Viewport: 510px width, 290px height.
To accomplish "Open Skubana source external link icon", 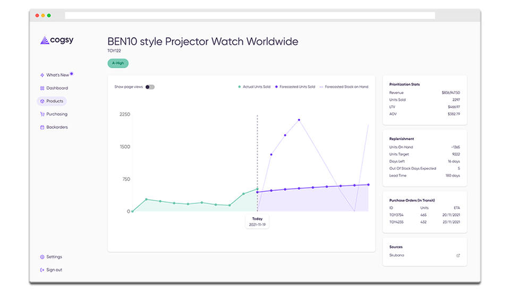I will click(x=458, y=255).
